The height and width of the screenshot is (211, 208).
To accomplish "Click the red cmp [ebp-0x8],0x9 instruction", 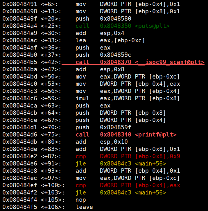I will 128,157.
